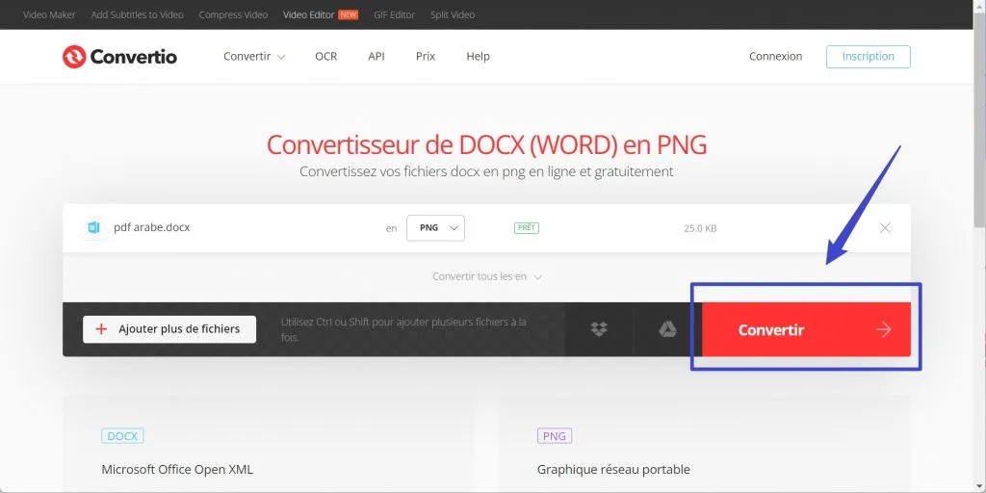Expand Convertir tous les en dropdown
This screenshot has width=986, height=493.
tap(487, 276)
